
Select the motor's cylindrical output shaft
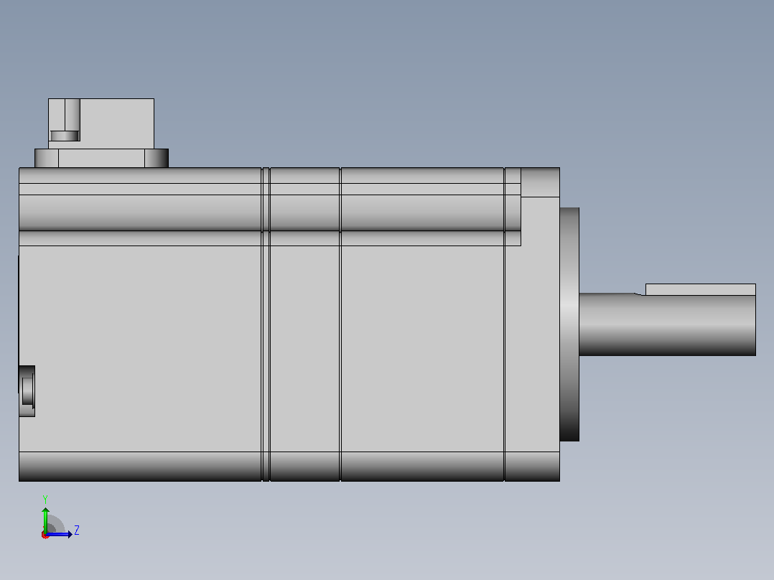coord(668,324)
